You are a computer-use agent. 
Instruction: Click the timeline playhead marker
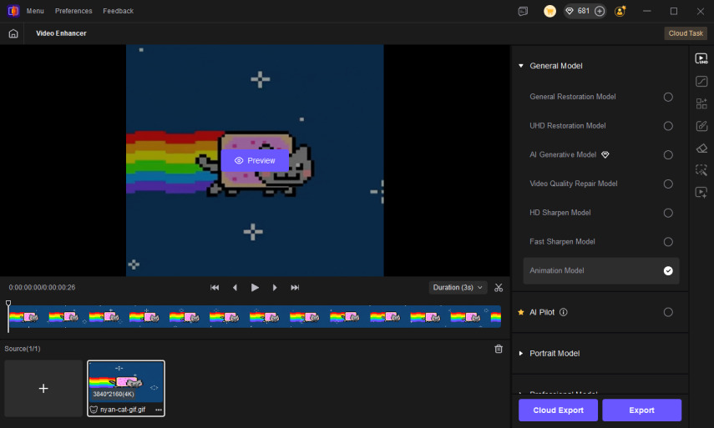pos(8,304)
